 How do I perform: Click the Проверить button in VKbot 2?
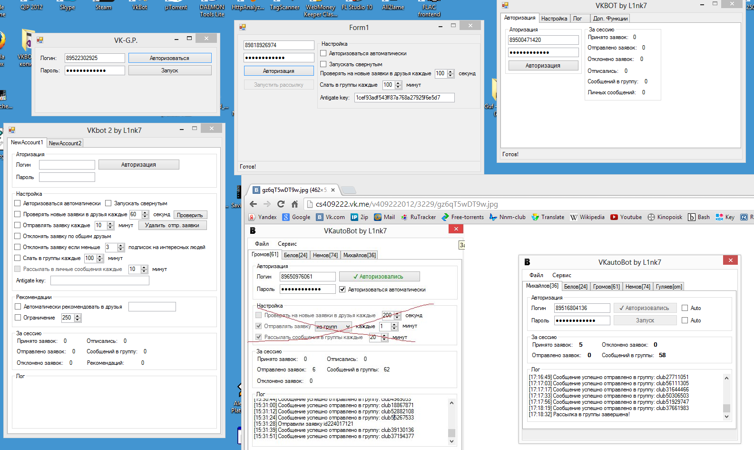pos(190,215)
